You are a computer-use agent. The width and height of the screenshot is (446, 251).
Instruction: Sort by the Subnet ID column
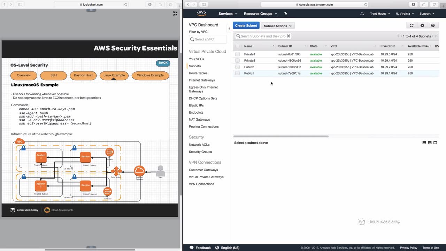[292, 46]
